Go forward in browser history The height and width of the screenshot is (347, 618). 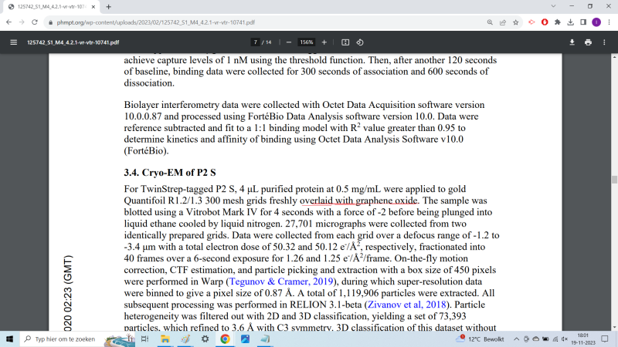[22, 22]
